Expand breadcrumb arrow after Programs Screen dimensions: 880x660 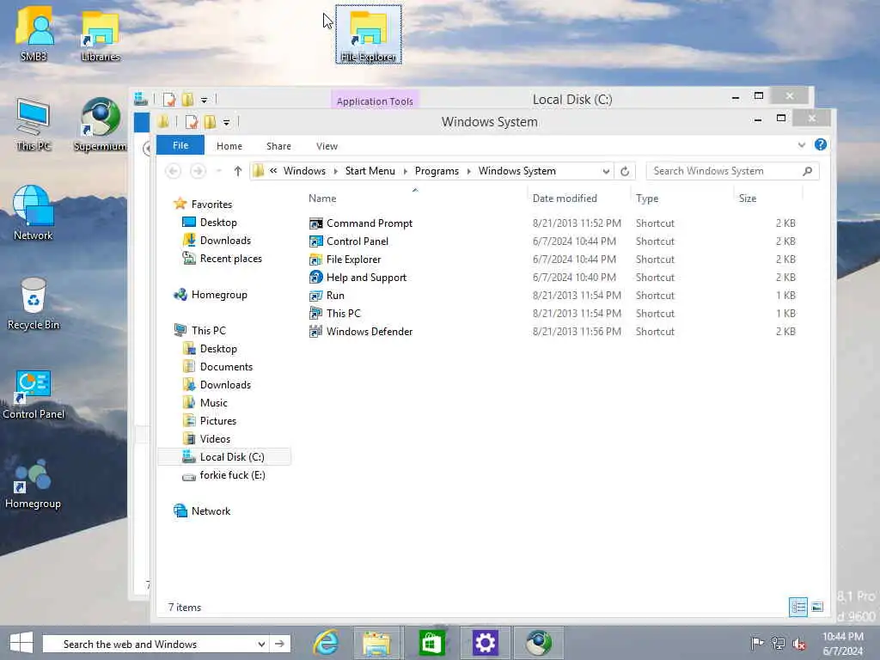[x=468, y=171]
